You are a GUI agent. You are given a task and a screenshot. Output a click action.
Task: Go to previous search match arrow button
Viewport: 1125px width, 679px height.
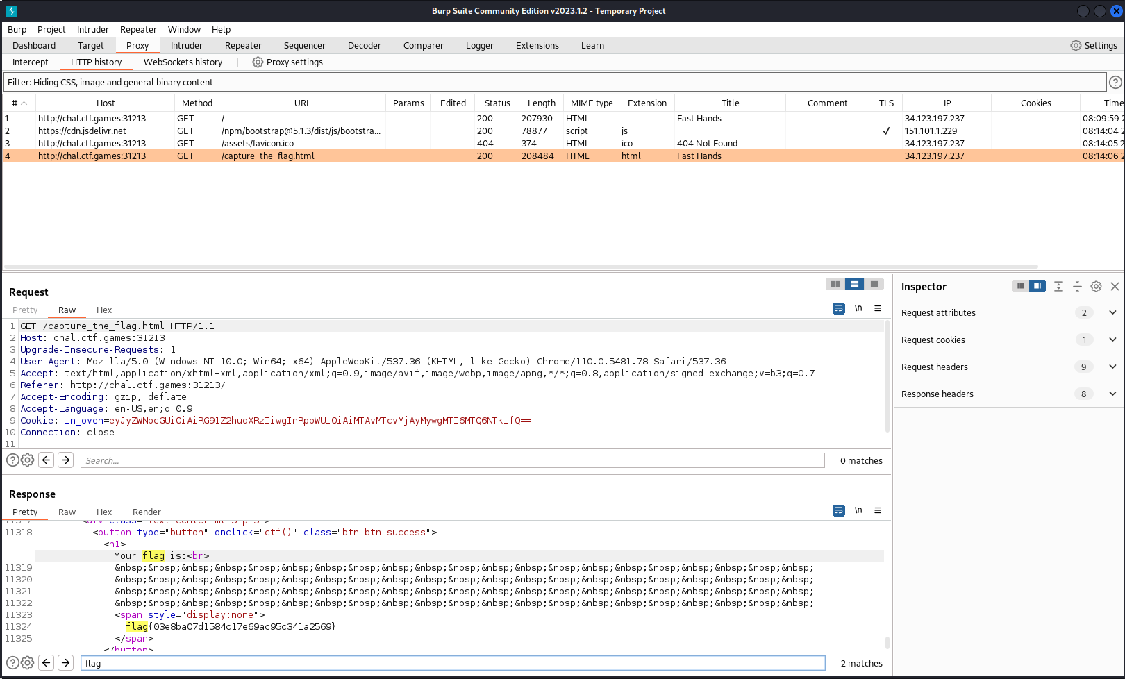46,662
